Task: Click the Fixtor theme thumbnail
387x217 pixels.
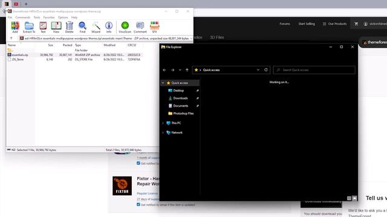Action: point(122,186)
